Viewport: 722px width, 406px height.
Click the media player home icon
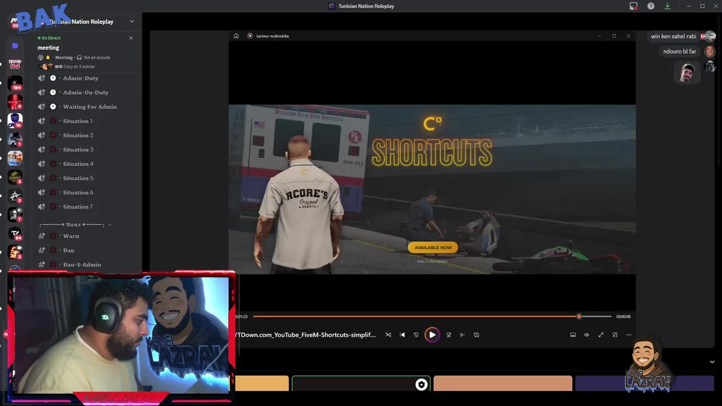236,36
